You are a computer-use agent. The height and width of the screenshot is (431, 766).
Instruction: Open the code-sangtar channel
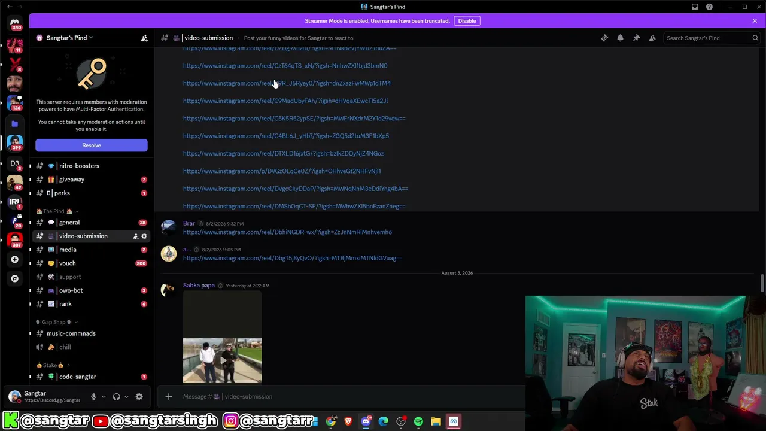coord(92,377)
